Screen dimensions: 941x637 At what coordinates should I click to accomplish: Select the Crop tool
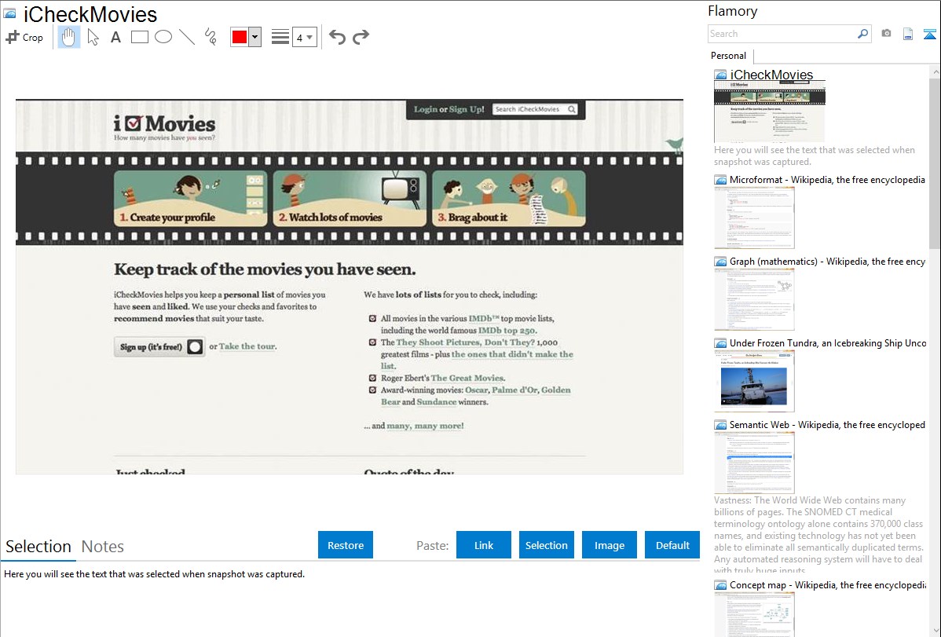24,37
